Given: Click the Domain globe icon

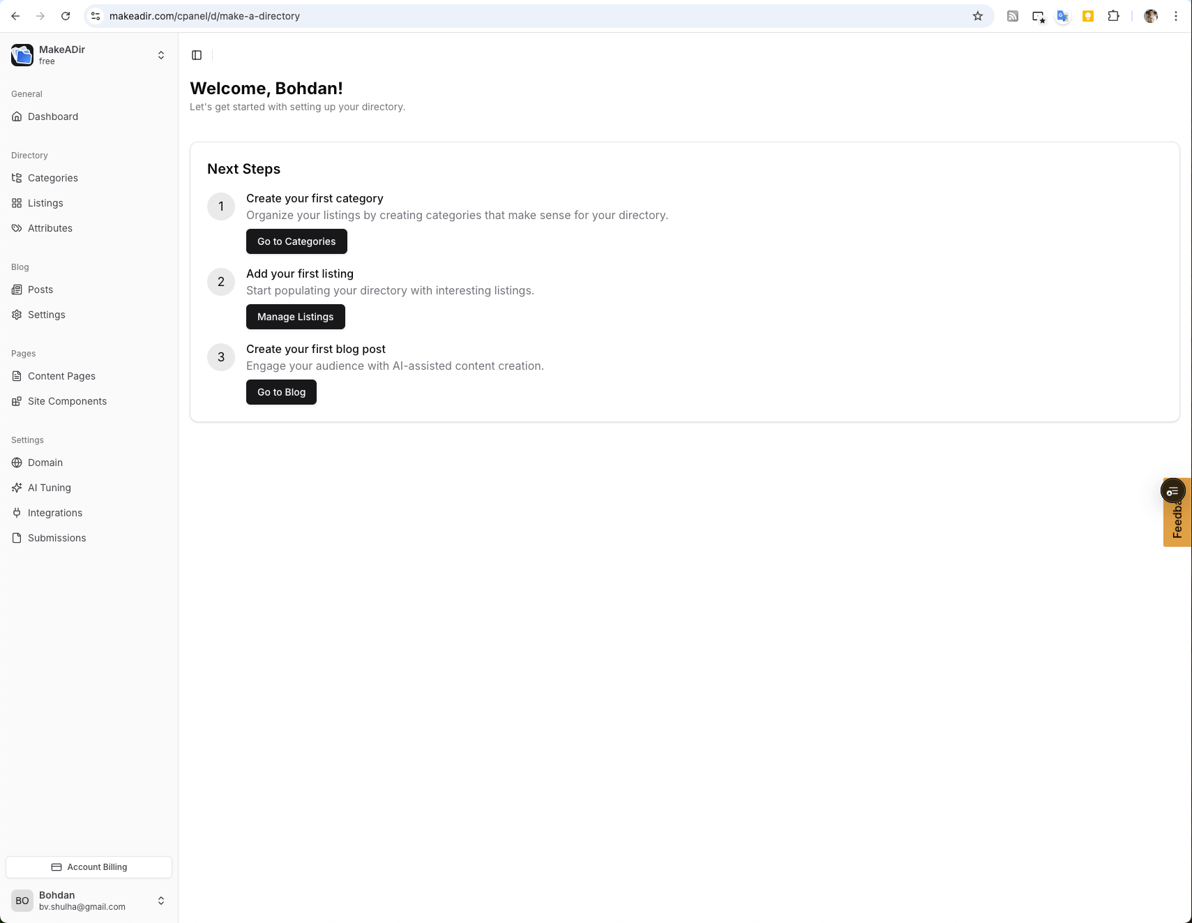Looking at the screenshot, I should [17, 463].
